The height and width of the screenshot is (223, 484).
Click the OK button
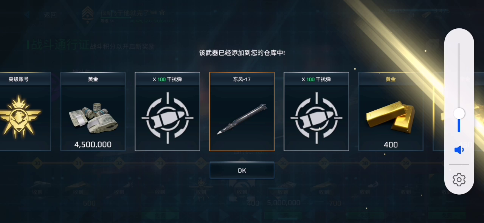click(242, 170)
